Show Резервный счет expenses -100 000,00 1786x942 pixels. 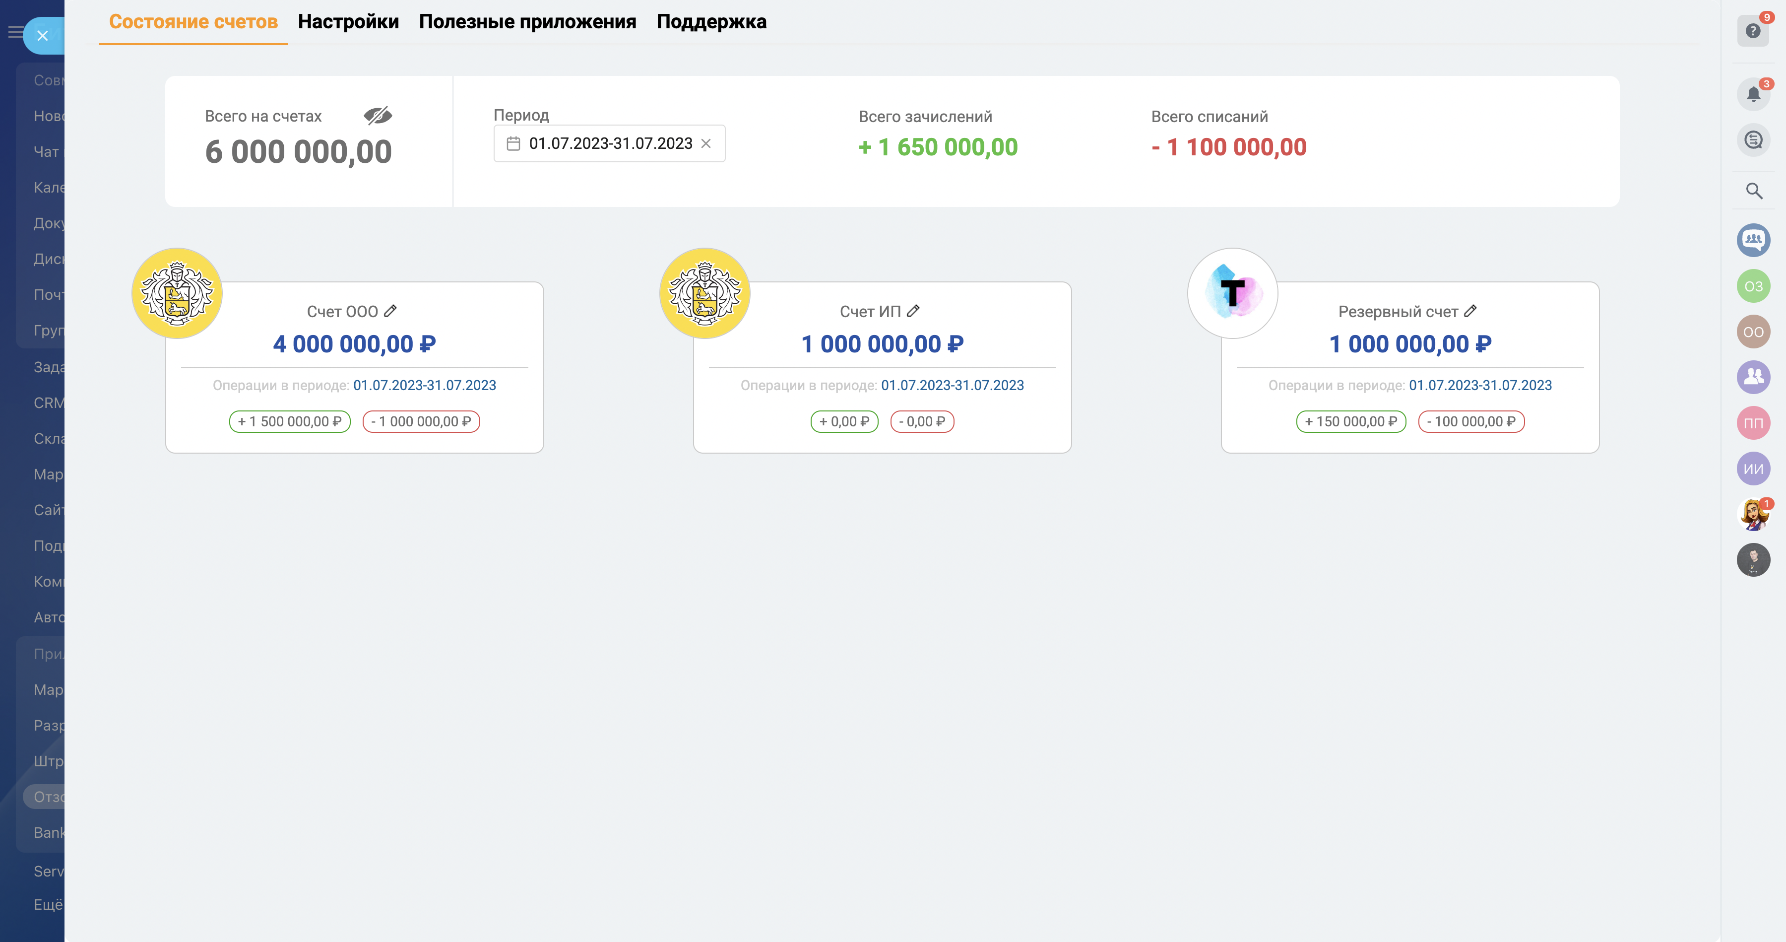(1470, 422)
